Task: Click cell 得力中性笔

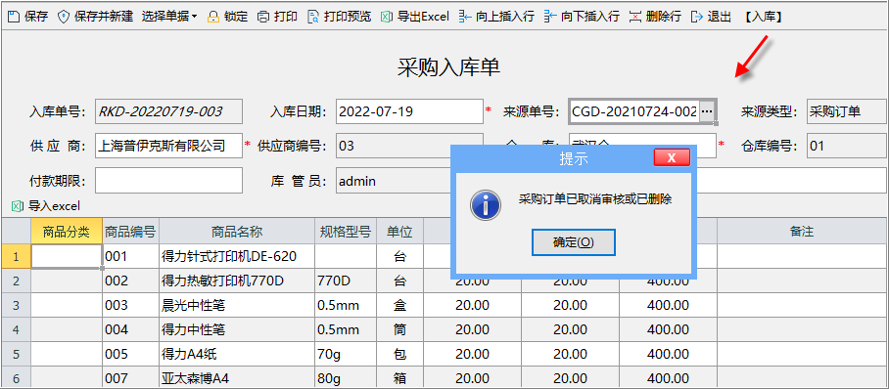Action: (x=237, y=329)
